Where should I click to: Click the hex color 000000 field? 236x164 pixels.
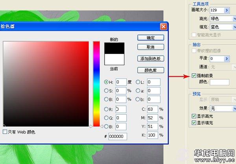[x=118, y=136]
